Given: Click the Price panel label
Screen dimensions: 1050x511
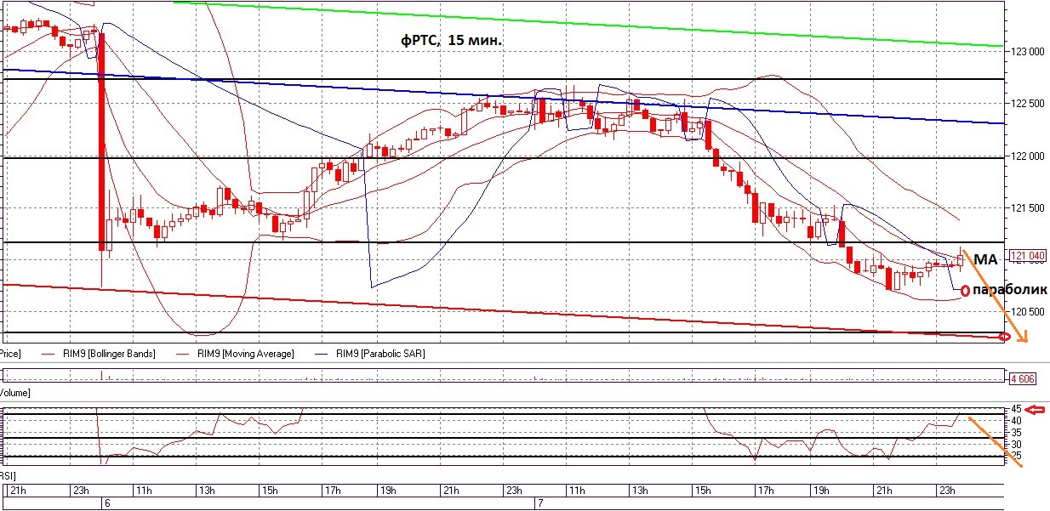Looking at the screenshot, I should pos(10,354).
